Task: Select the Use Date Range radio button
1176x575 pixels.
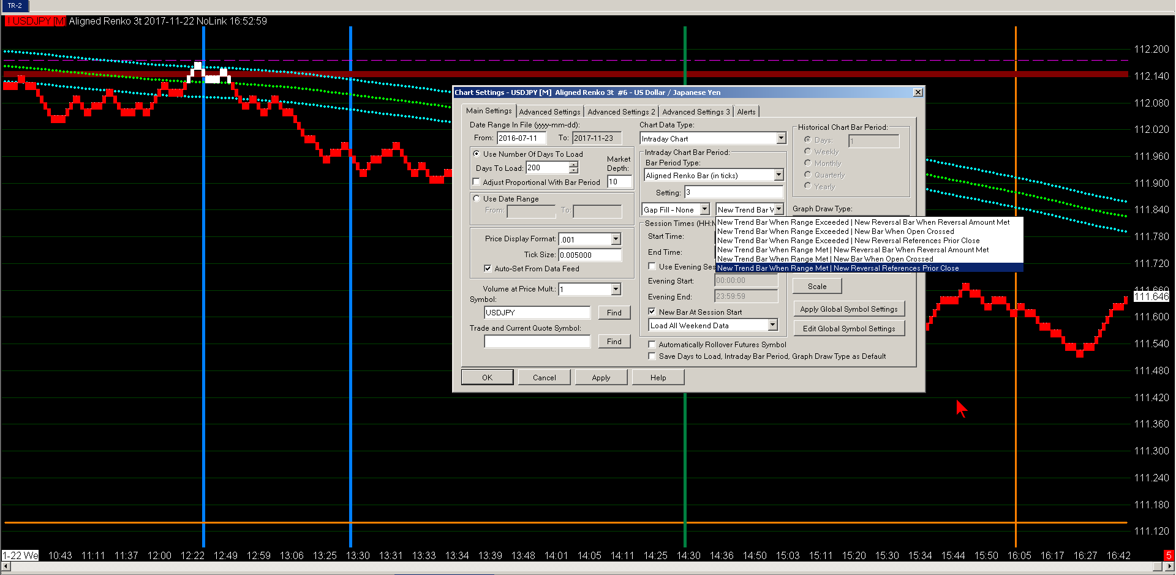Action: (x=477, y=198)
